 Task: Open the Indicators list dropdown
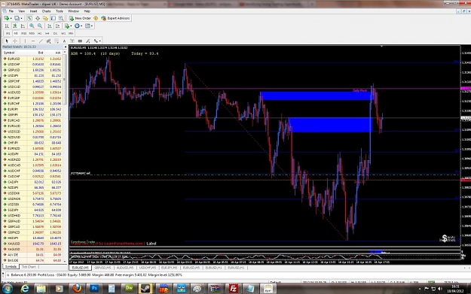pos(68,26)
